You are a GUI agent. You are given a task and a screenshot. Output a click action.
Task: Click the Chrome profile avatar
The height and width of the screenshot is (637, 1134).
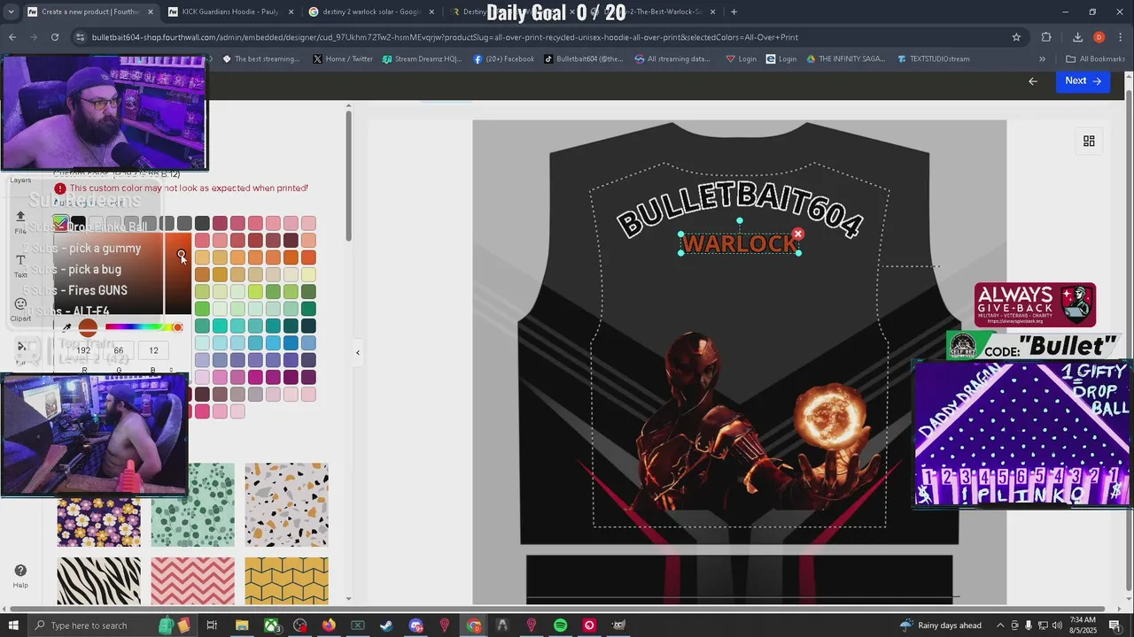coord(1099,37)
